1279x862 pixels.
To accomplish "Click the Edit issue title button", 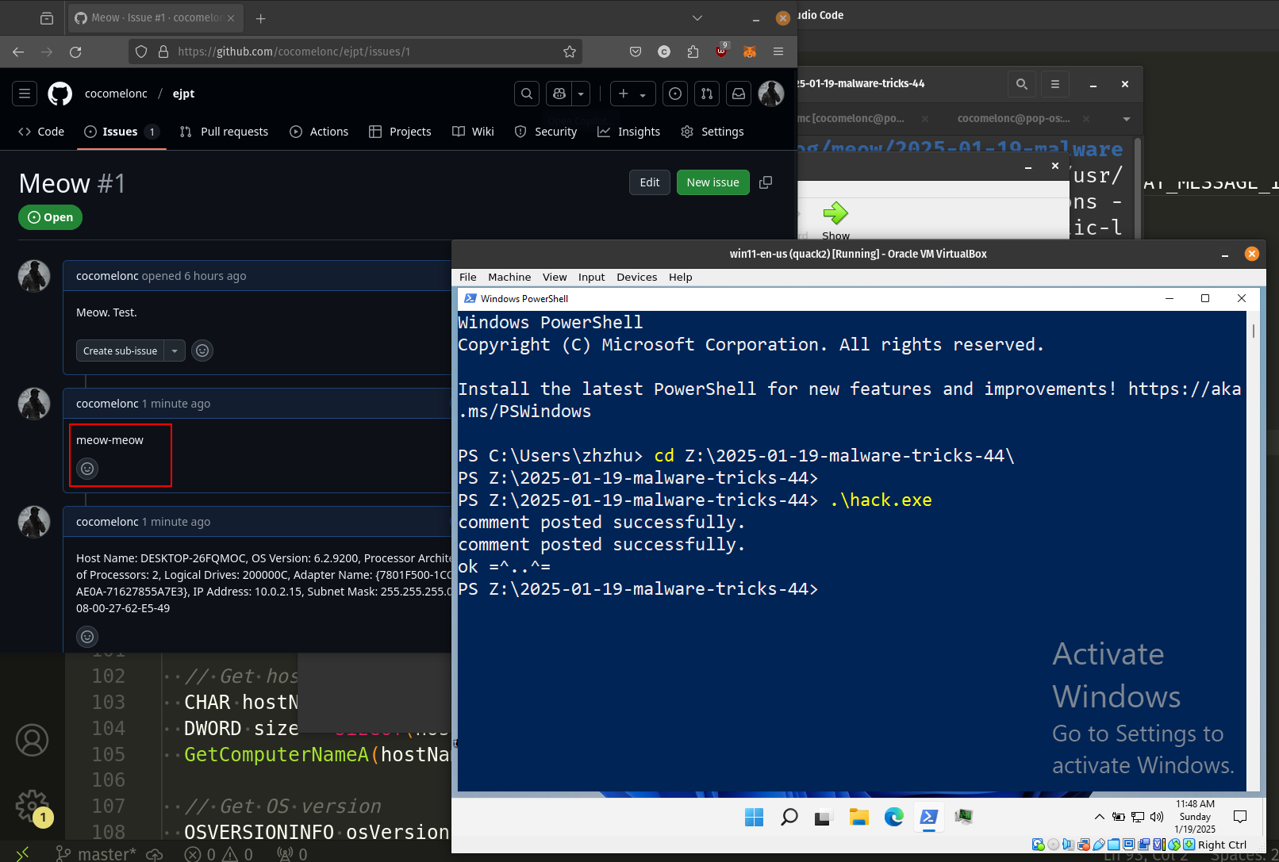I will (x=650, y=182).
